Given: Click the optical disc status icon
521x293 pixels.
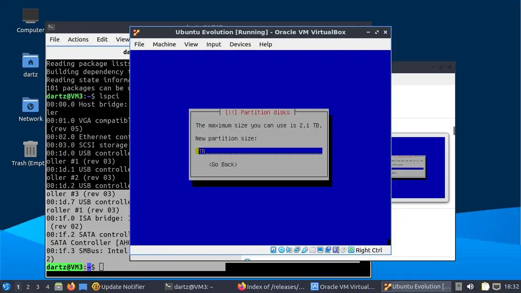Looking at the screenshot, I should click(282, 250).
